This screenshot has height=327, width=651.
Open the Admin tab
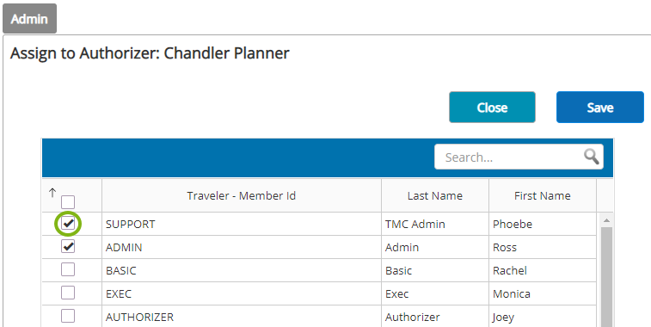29,19
